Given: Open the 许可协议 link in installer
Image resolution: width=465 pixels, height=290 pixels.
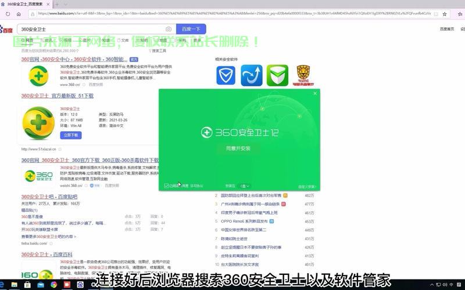Looking at the screenshot, I should coord(196,186).
